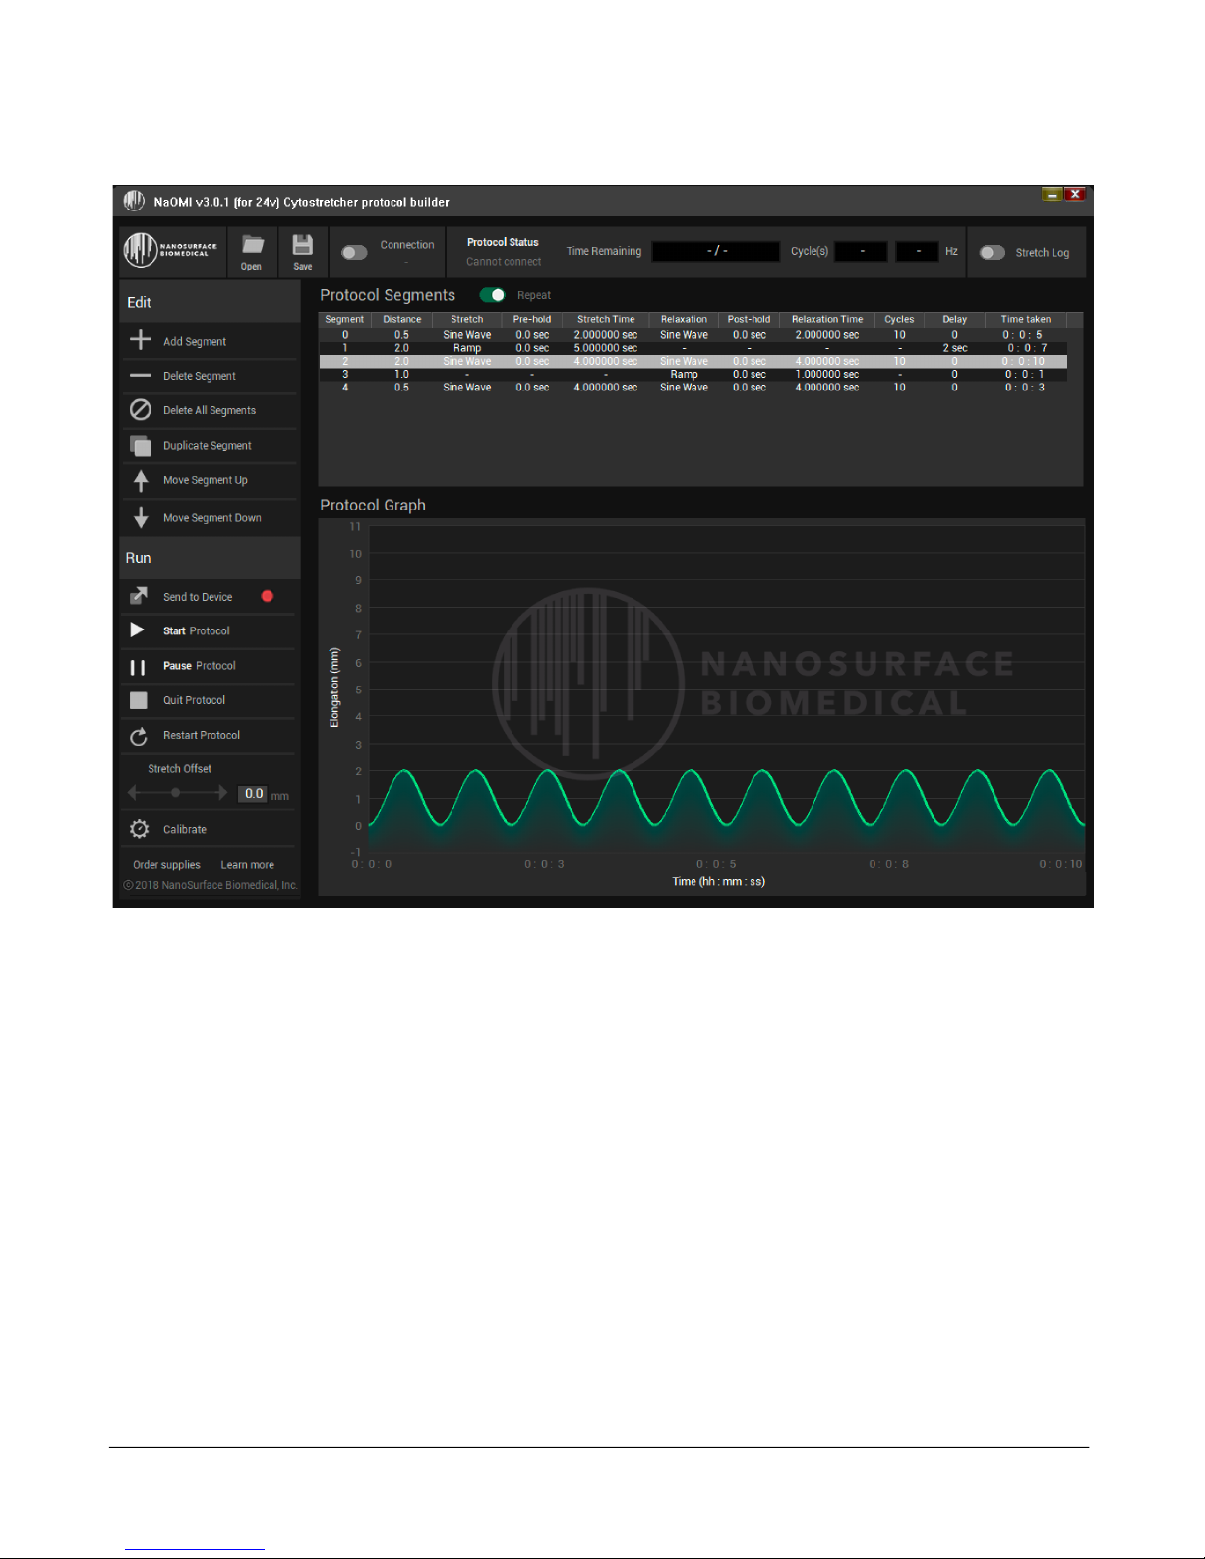The width and height of the screenshot is (1205, 1559).
Task: Minimize the NaOMI window
Action: (x=1053, y=194)
